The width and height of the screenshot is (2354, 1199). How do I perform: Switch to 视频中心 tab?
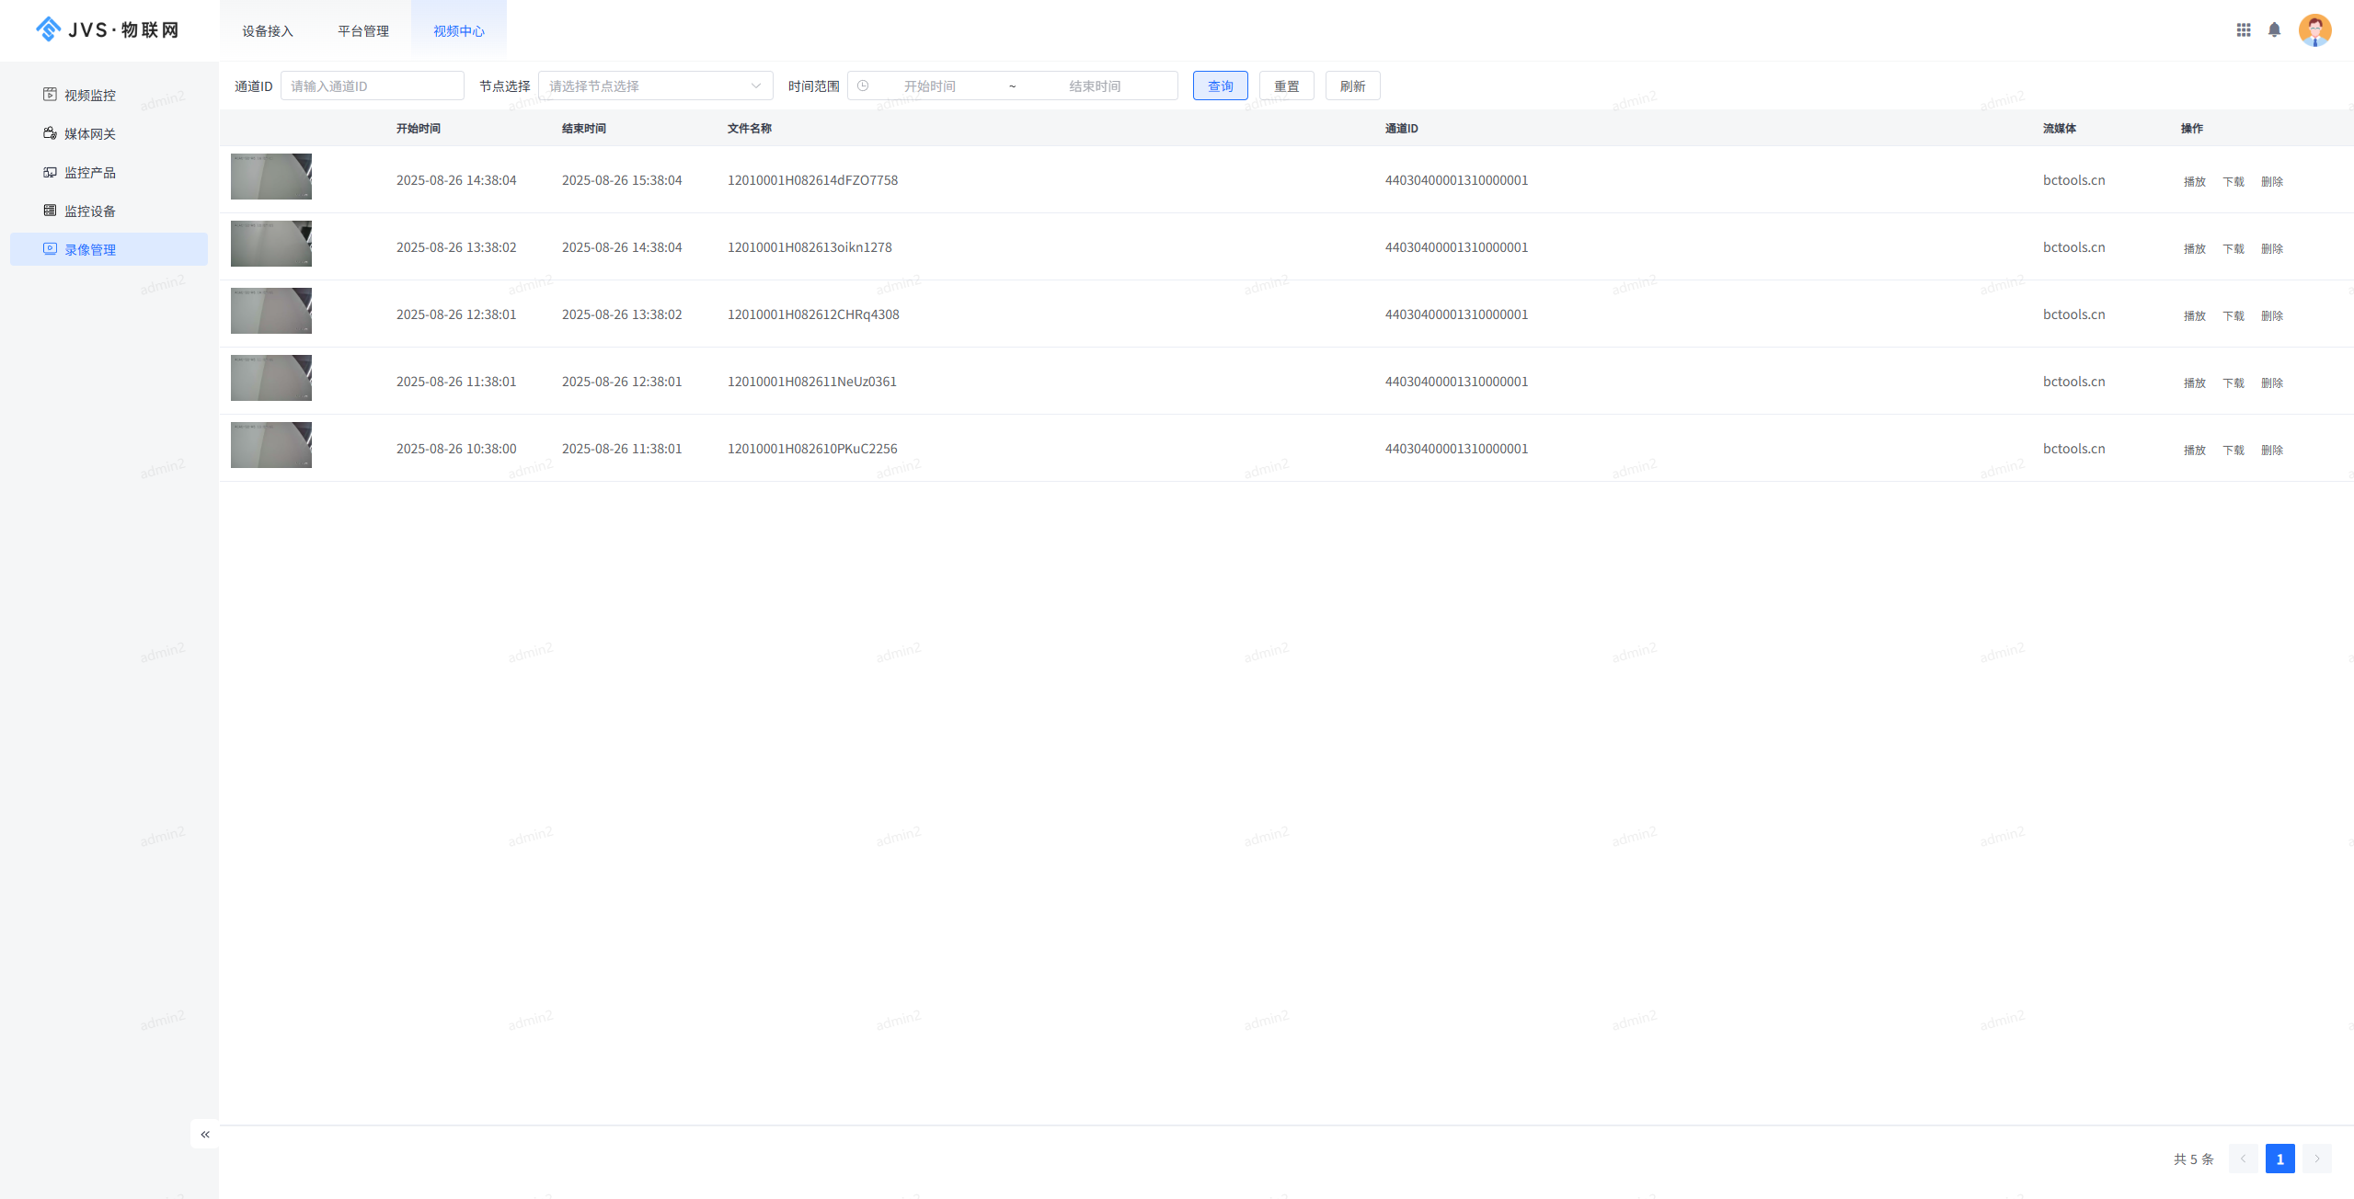click(459, 31)
